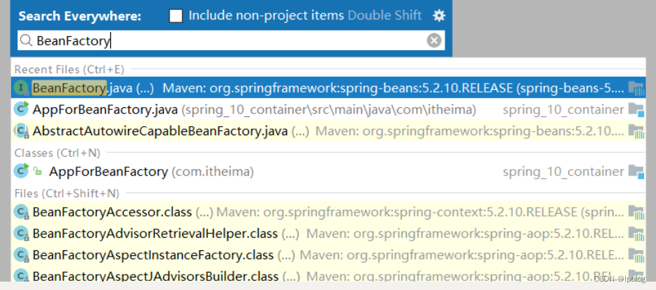Clear the BeanFactory search text
Screen dimensions: 656x290
[x=434, y=40]
